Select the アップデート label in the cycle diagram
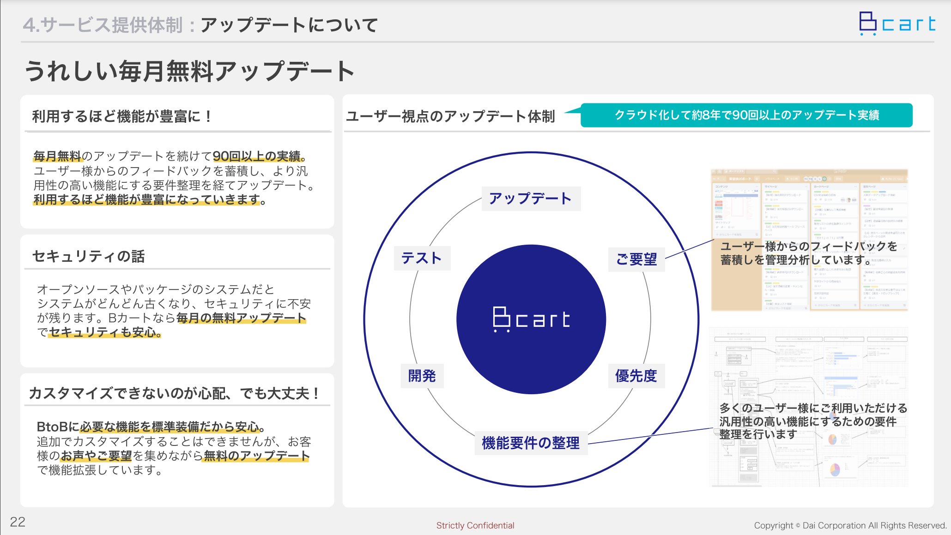Image resolution: width=951 pixels, height=535 pixels. (x=531, y=198)
